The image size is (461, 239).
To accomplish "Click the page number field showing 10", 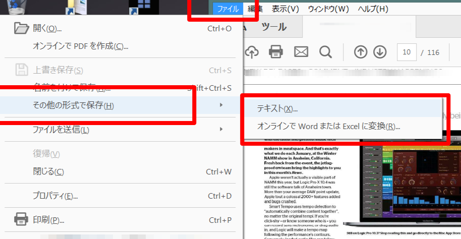I will tap(407, 52).
